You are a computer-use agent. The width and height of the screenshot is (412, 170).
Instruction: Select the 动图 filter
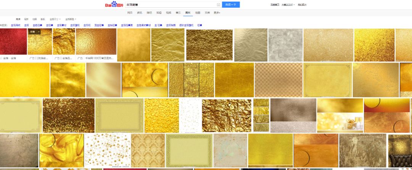[34, 19]
